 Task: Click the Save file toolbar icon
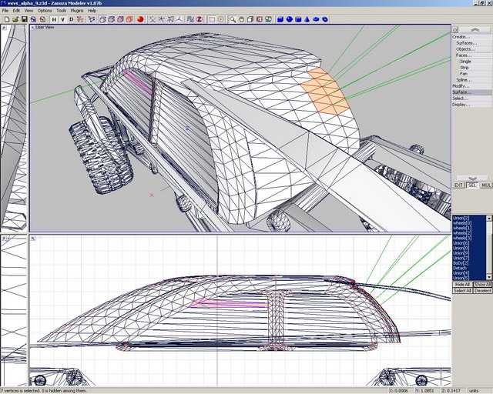[24, 19]
